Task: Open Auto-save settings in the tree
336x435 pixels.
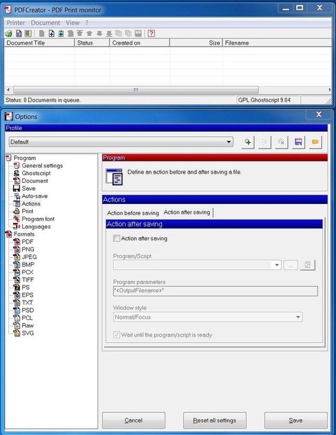Action: pyautogui.click(x=34, y=196)
